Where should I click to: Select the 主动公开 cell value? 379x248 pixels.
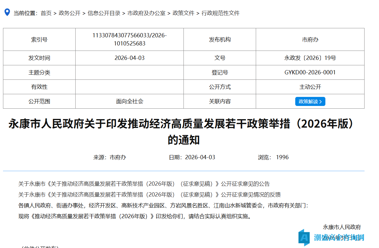pyautogui.click(x=310, y=87)
